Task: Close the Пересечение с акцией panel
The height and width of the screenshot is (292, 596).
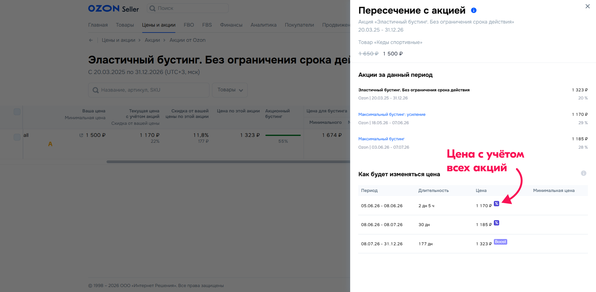Action: coord(587,6)
